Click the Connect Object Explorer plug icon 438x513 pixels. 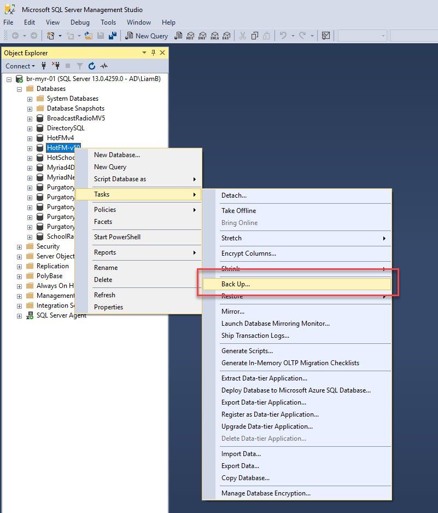44,66
